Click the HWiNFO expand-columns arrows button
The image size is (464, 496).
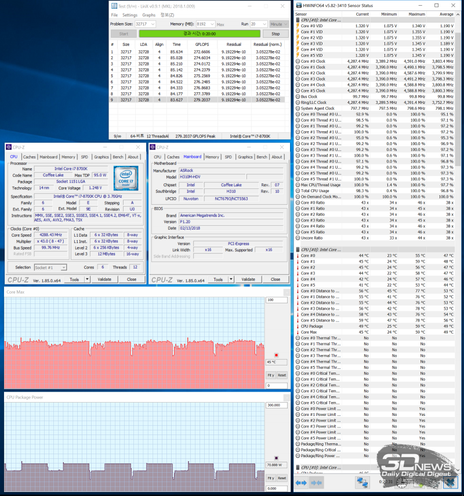301,483
